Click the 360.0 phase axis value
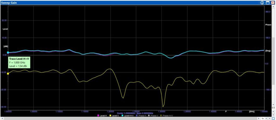Screen dimensions: 276x120 click(x=268, y=12)
